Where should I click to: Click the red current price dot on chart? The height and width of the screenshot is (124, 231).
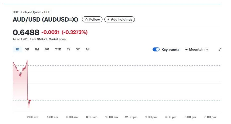coord(30,101)
